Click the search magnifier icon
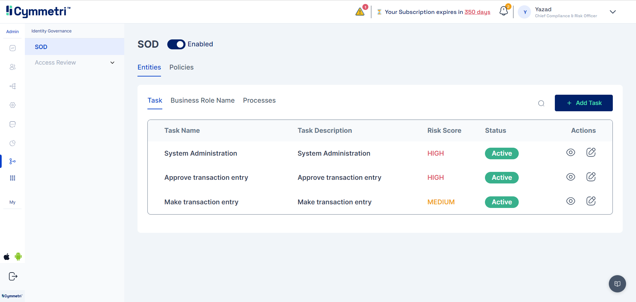636x302 pixels. click(541, 103)
